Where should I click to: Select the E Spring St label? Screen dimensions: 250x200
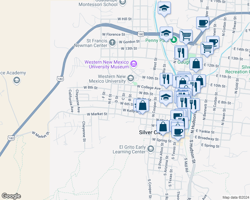[210, 145]
